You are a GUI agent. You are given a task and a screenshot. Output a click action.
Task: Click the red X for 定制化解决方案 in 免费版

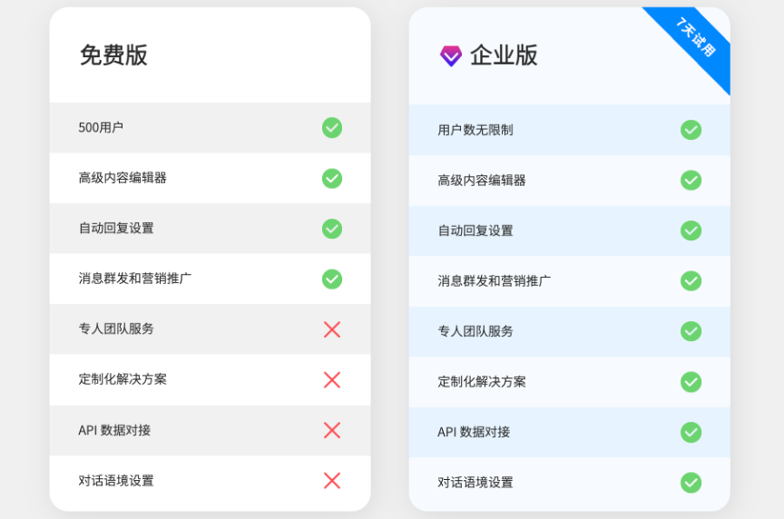click(x=332, y=379)
